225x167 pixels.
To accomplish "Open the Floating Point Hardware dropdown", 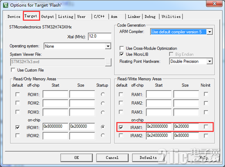I will tap(210, 61).
